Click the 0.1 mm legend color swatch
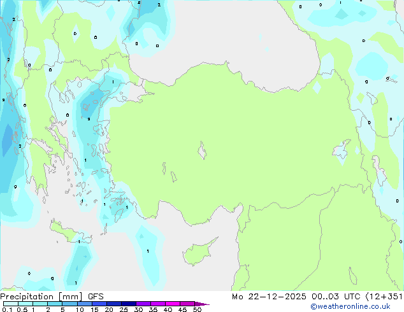The width and height of the screenshot is (404, 312). pyautogui.click(x=11, y=304)
